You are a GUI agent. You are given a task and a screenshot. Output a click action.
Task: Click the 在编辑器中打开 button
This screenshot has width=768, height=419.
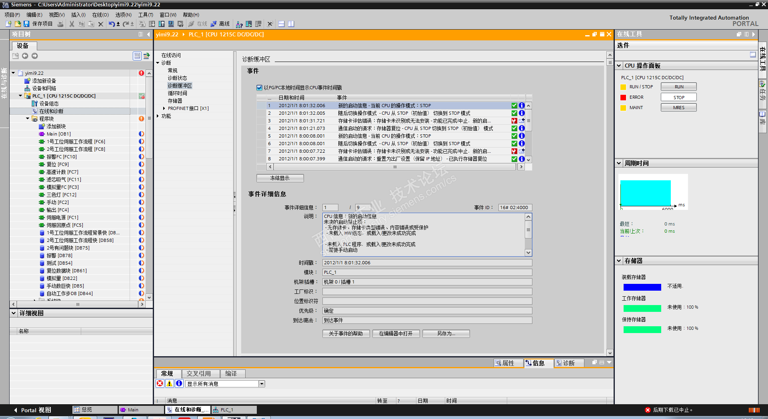click(396, 333)
